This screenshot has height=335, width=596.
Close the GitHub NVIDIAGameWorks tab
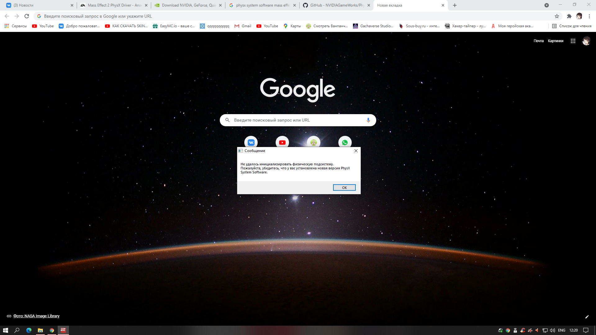[x=369, y=5]
